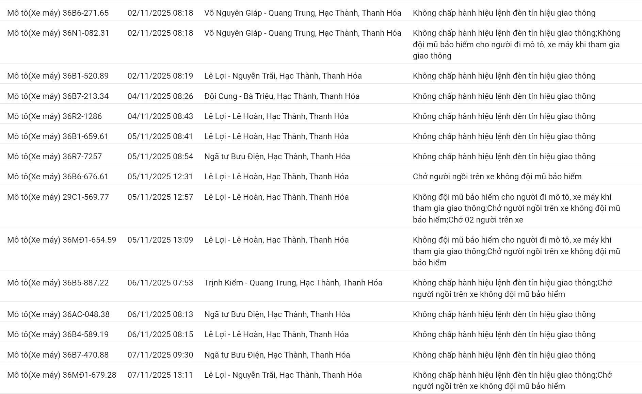Select vehicle plate 36MĐ1-679.28
Screen dimensions: 642x394
pyautogui.click(x=62, y=375)
